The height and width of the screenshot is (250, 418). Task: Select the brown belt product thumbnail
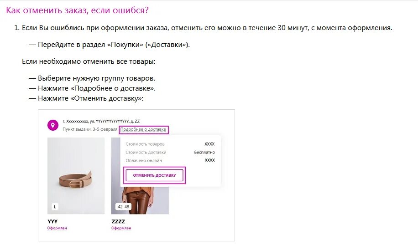pyautogui.click(x=76, y=176)
